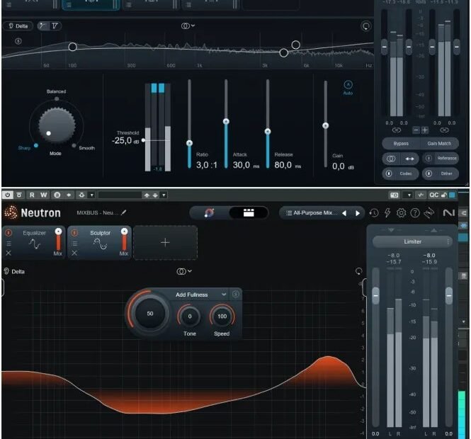Toggle Delta in the Neutron Sculptor panel
This screenshot has height=439, width=471.
pyautogui.click(x=14, y=271)
